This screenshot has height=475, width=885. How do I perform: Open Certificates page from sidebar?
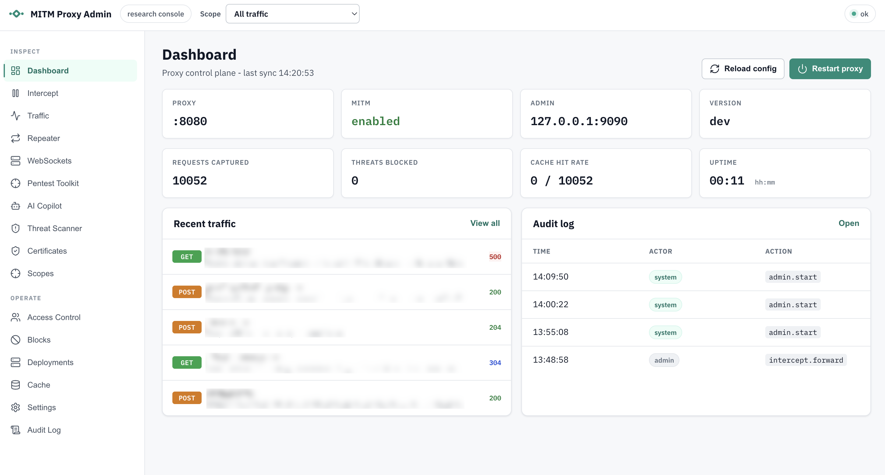(70, 251)
